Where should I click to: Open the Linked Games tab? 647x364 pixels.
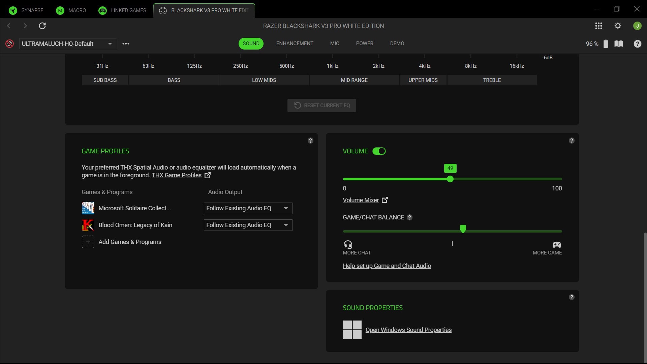[x=122, y=10]
